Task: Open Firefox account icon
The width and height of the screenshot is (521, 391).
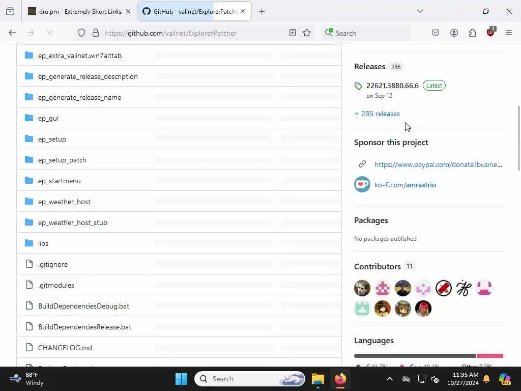Action: (454, 33)
